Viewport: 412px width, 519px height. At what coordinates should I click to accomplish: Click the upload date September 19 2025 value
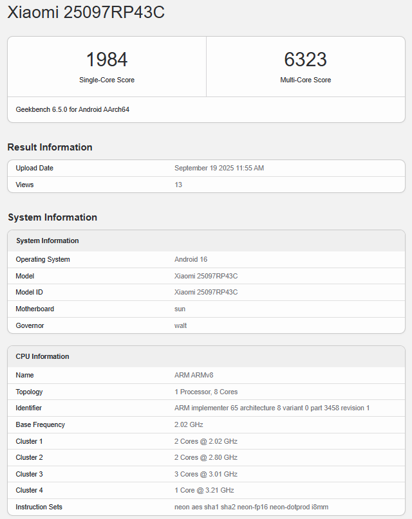[219, 168]
